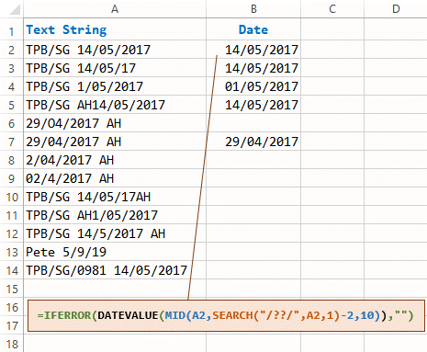Select column B header
The image size is (427, 352).
pyautogui.click(x=253, y=9)
